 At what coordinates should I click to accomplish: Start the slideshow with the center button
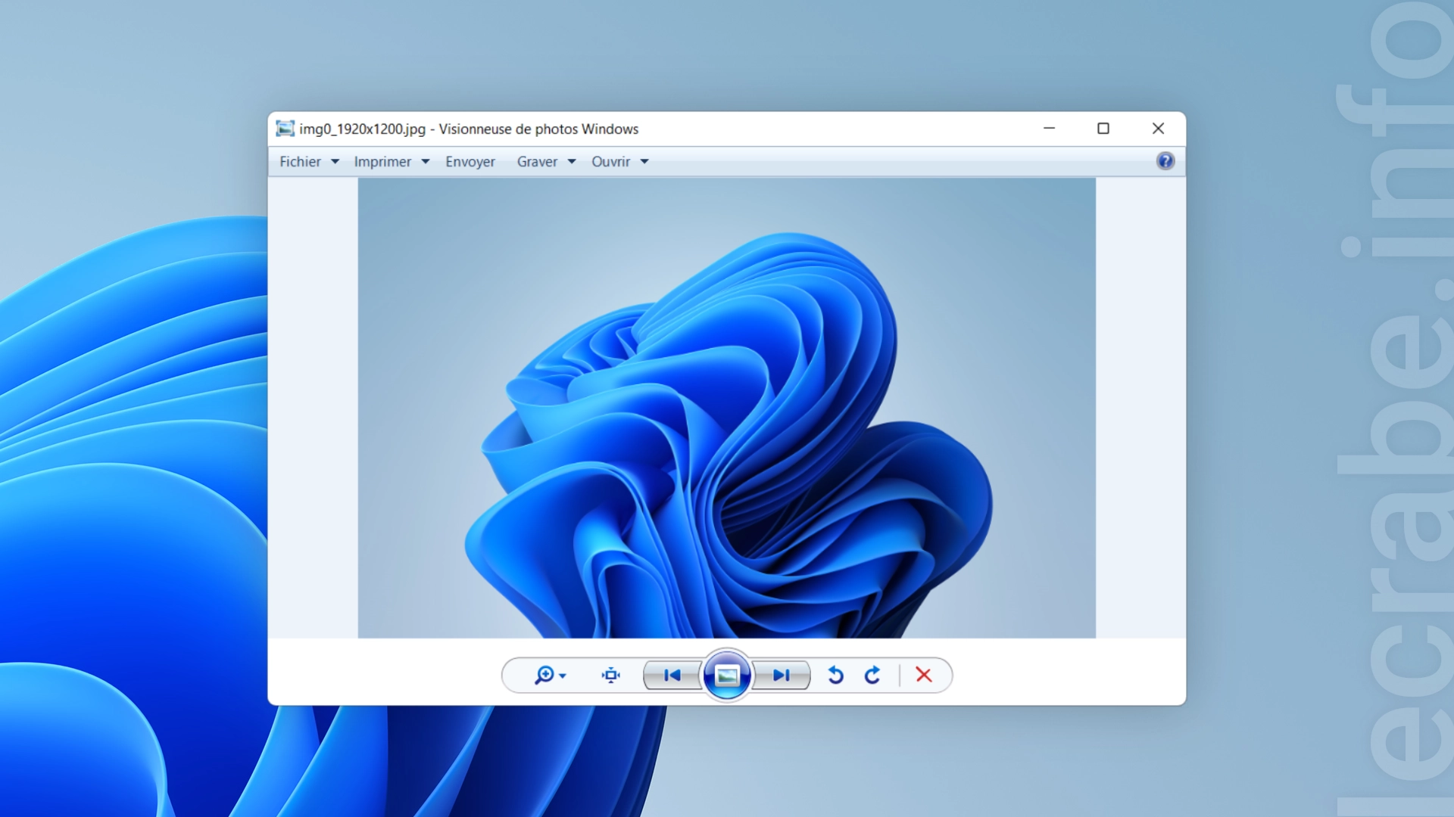click(727, 675)
